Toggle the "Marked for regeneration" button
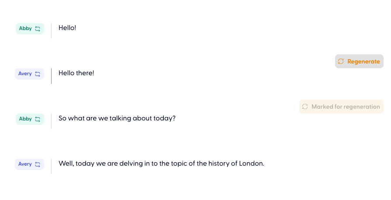391x200 pixels. pyautogui.click(x=341, y=107)
